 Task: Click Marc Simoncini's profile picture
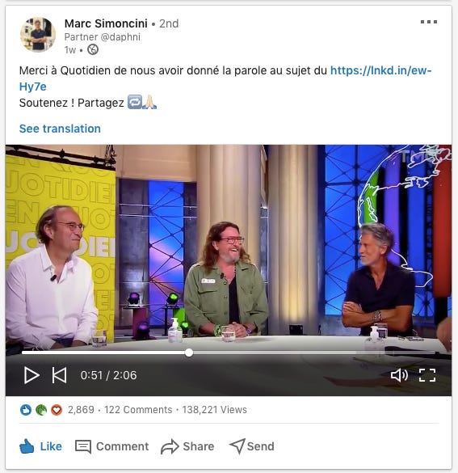[x=38, y=35]
